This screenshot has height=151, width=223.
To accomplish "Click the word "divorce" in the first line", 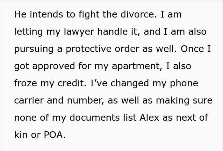I will pyautogui.click(x=137, y=14).
